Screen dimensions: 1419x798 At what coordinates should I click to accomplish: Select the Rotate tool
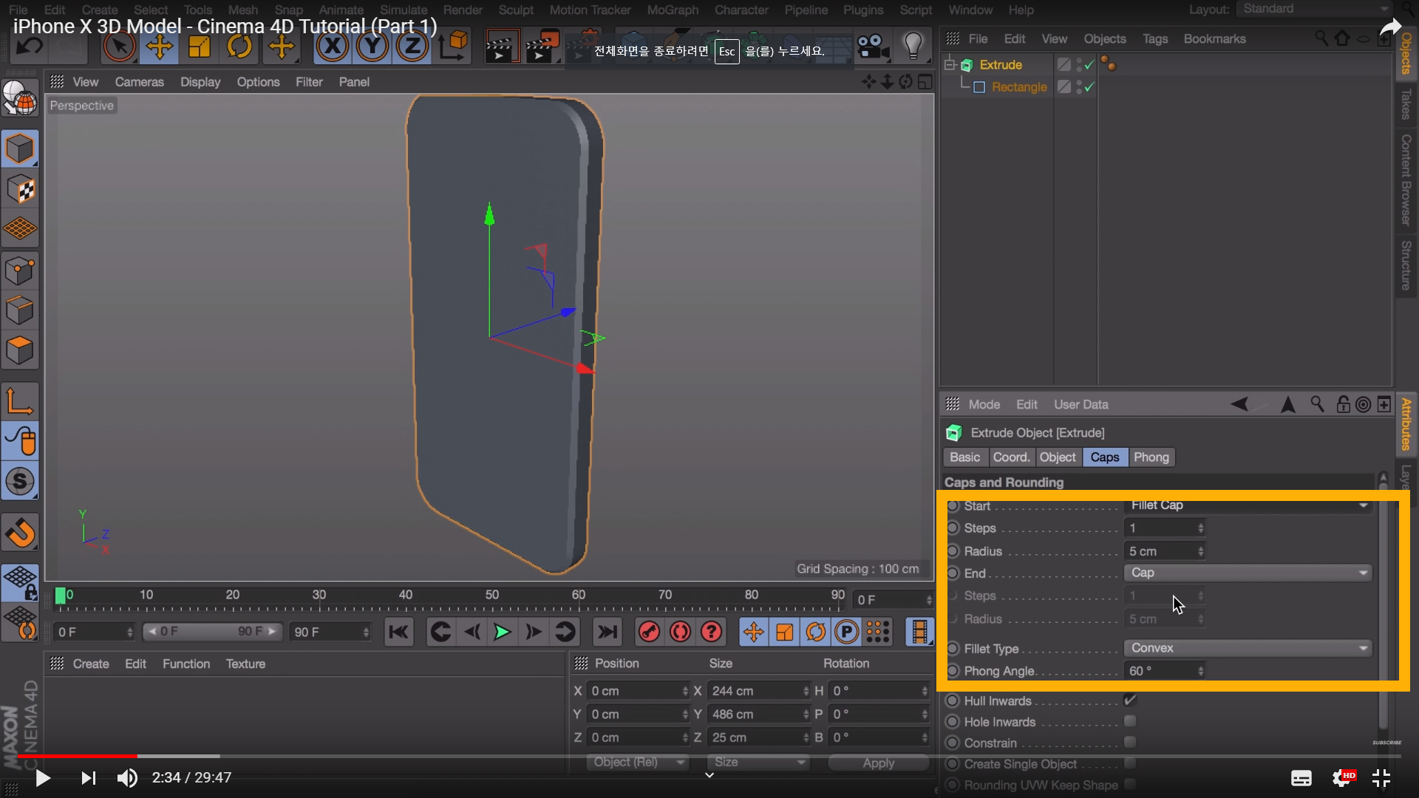239,47
